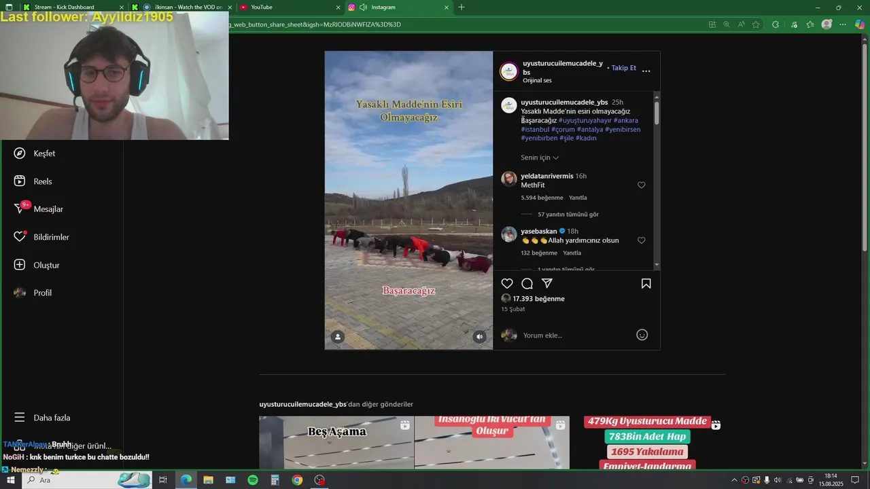Open the three-dot post options menu

(646, 71)
